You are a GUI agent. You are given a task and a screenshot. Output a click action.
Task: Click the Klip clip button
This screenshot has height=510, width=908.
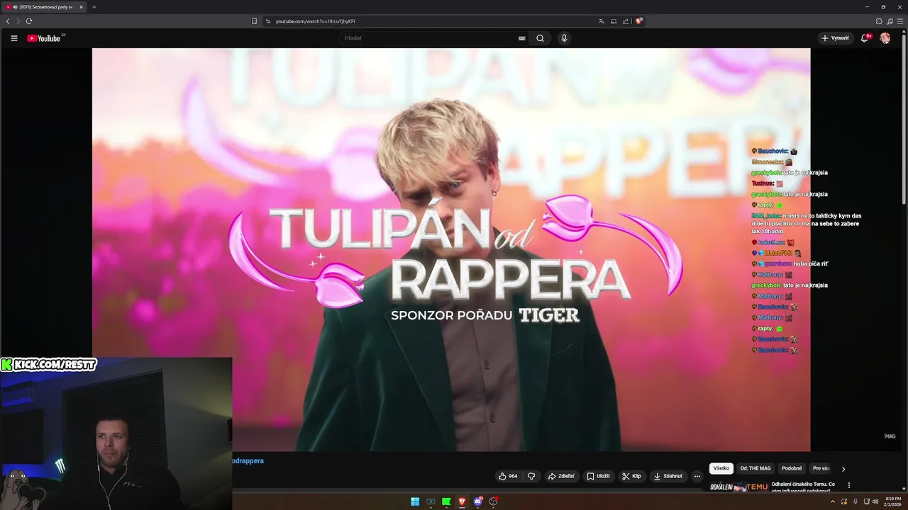(x=631, y=476)
